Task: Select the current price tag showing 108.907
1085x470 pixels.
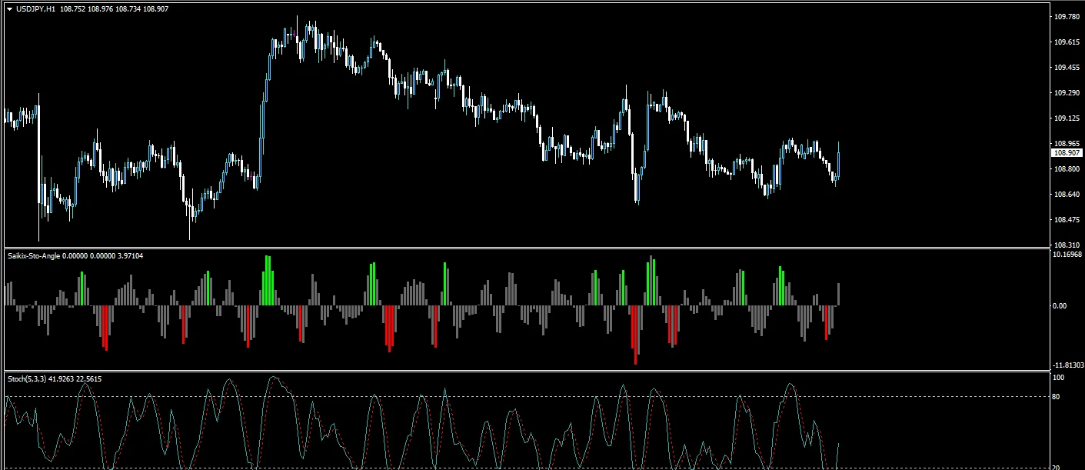Action: 1067,153
